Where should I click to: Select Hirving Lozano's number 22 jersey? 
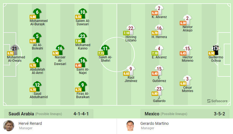click(x=131, y=29)
